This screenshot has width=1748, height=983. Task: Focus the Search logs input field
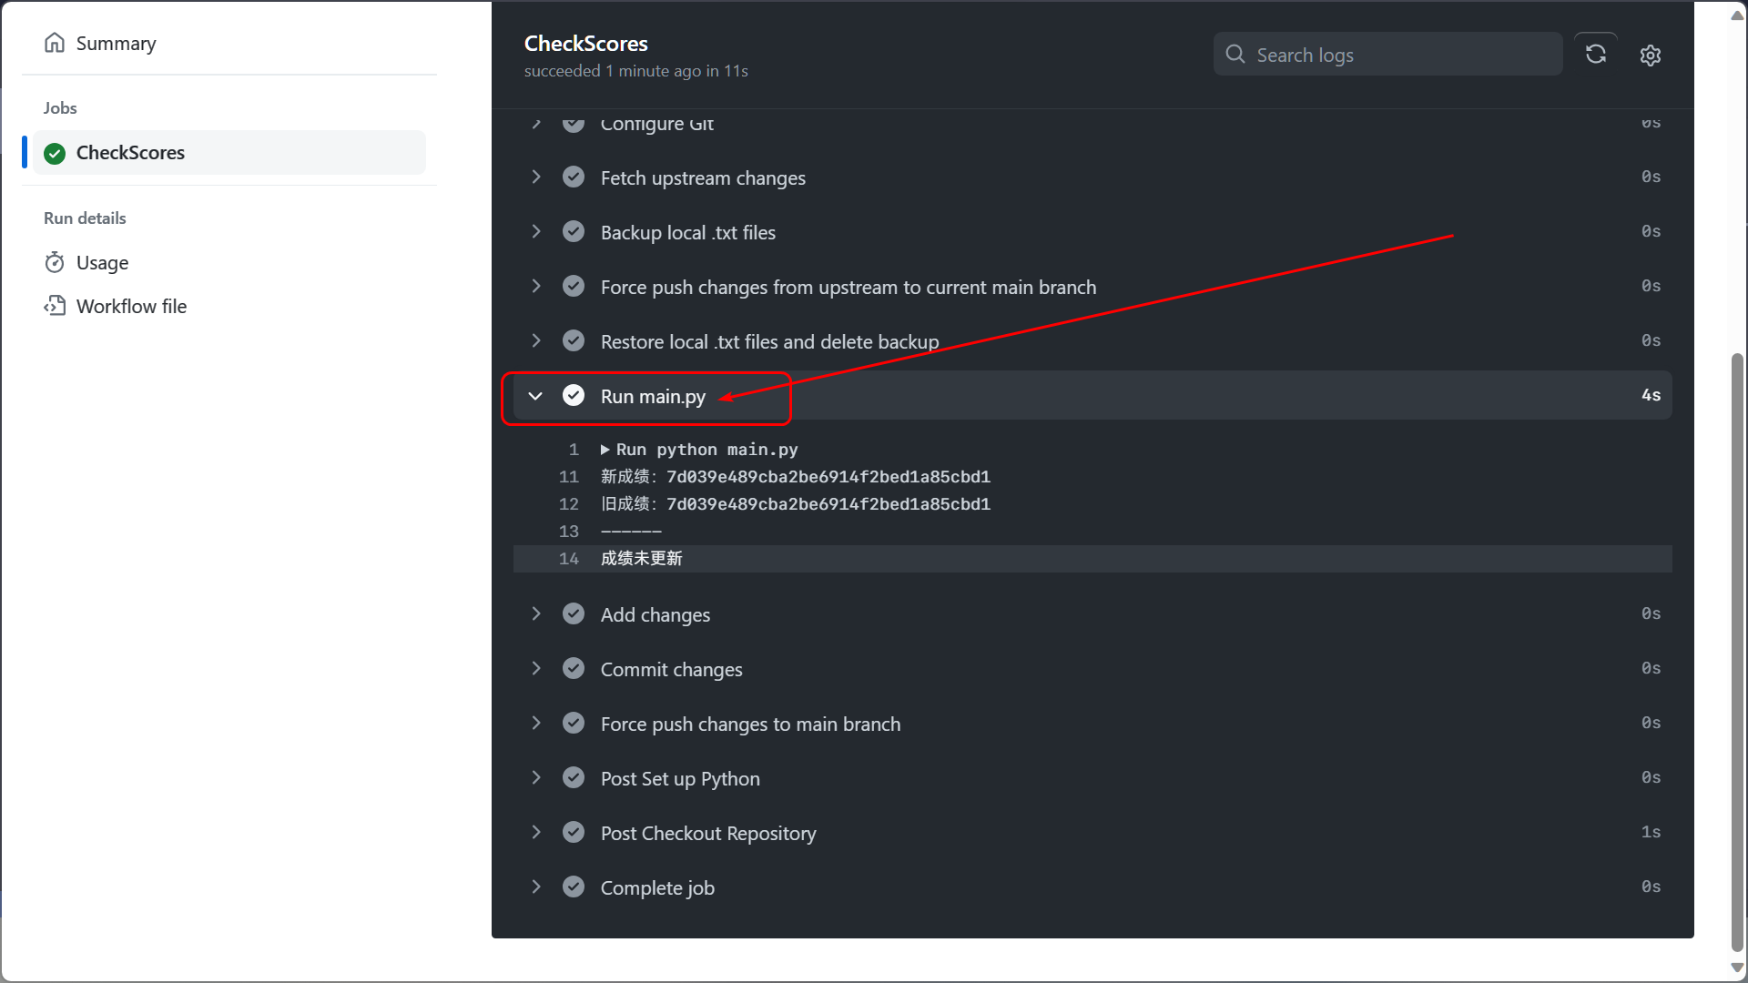pyautogui.click(x=1388, y=55)
